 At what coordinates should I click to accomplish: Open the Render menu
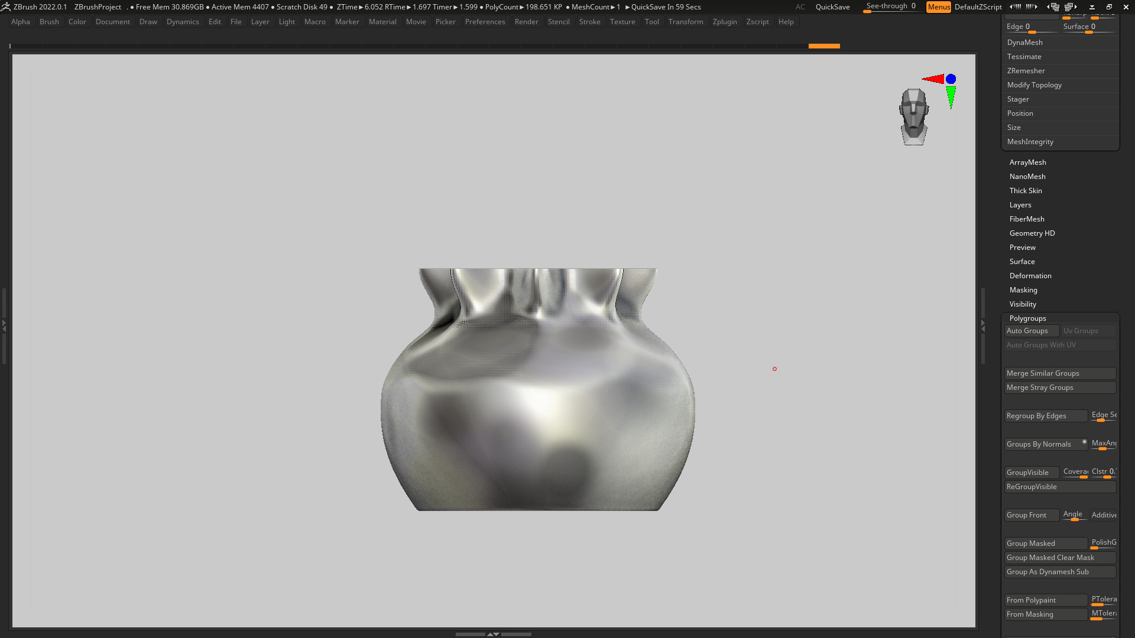pos(526,22)
